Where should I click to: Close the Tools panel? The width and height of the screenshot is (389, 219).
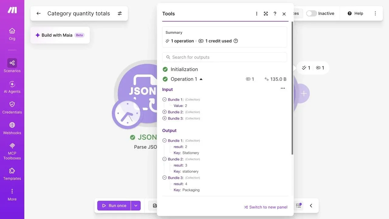284,14
